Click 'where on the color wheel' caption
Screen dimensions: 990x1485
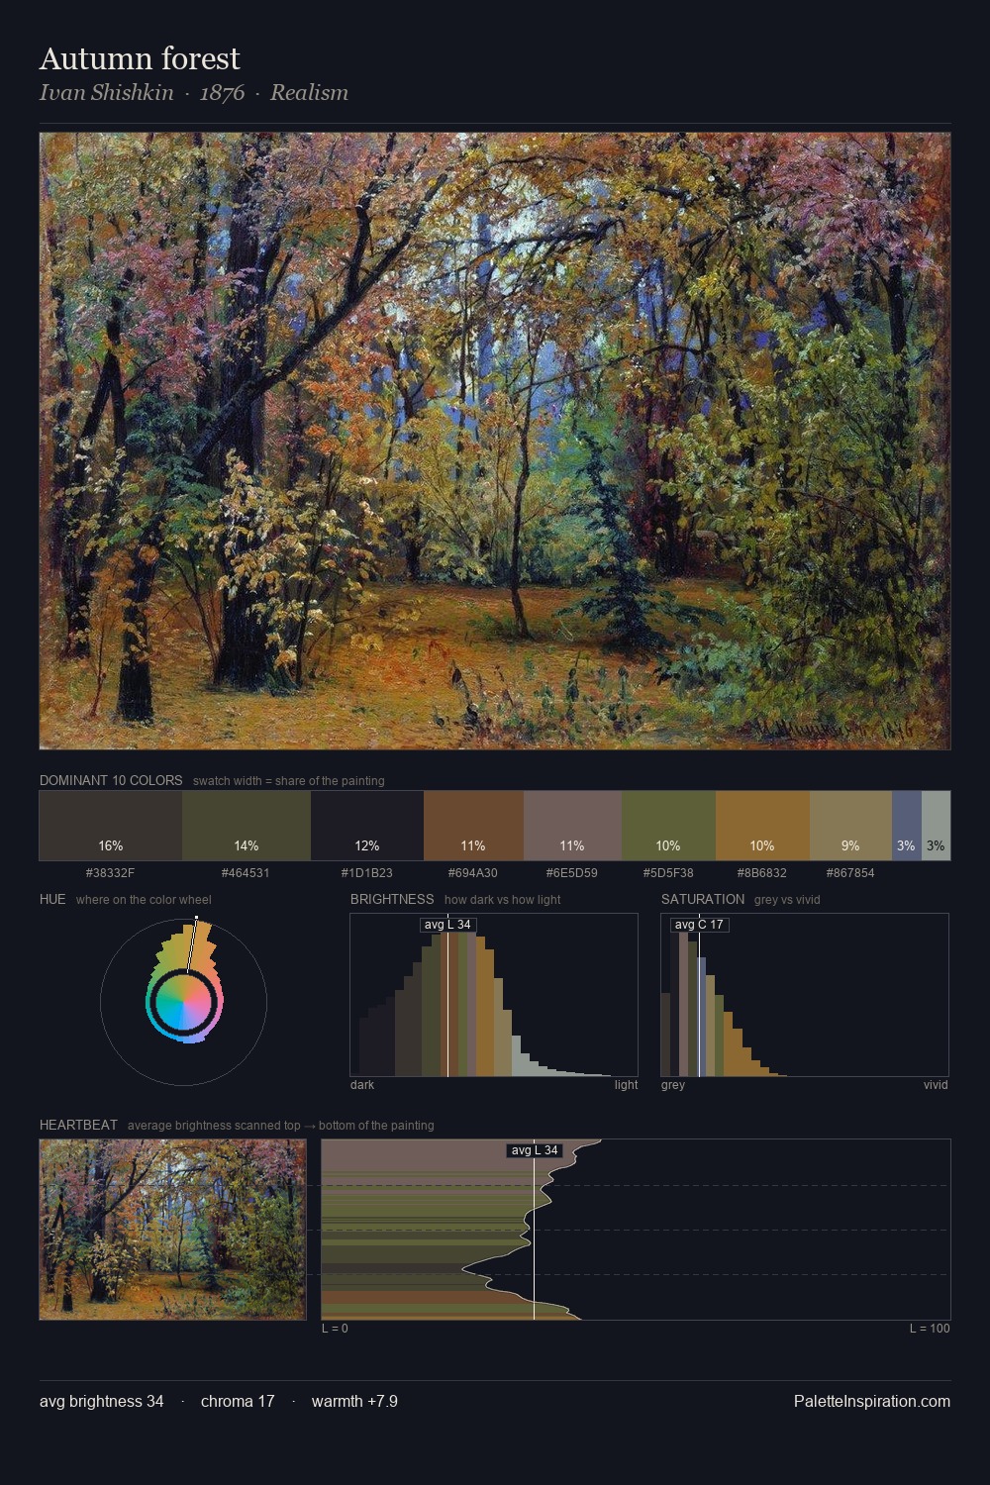coord(144,900)
